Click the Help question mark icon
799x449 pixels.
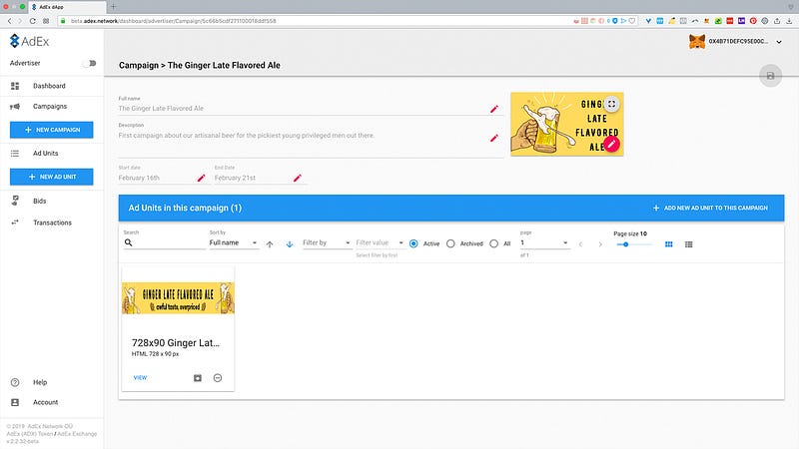(x=15, y=382)
